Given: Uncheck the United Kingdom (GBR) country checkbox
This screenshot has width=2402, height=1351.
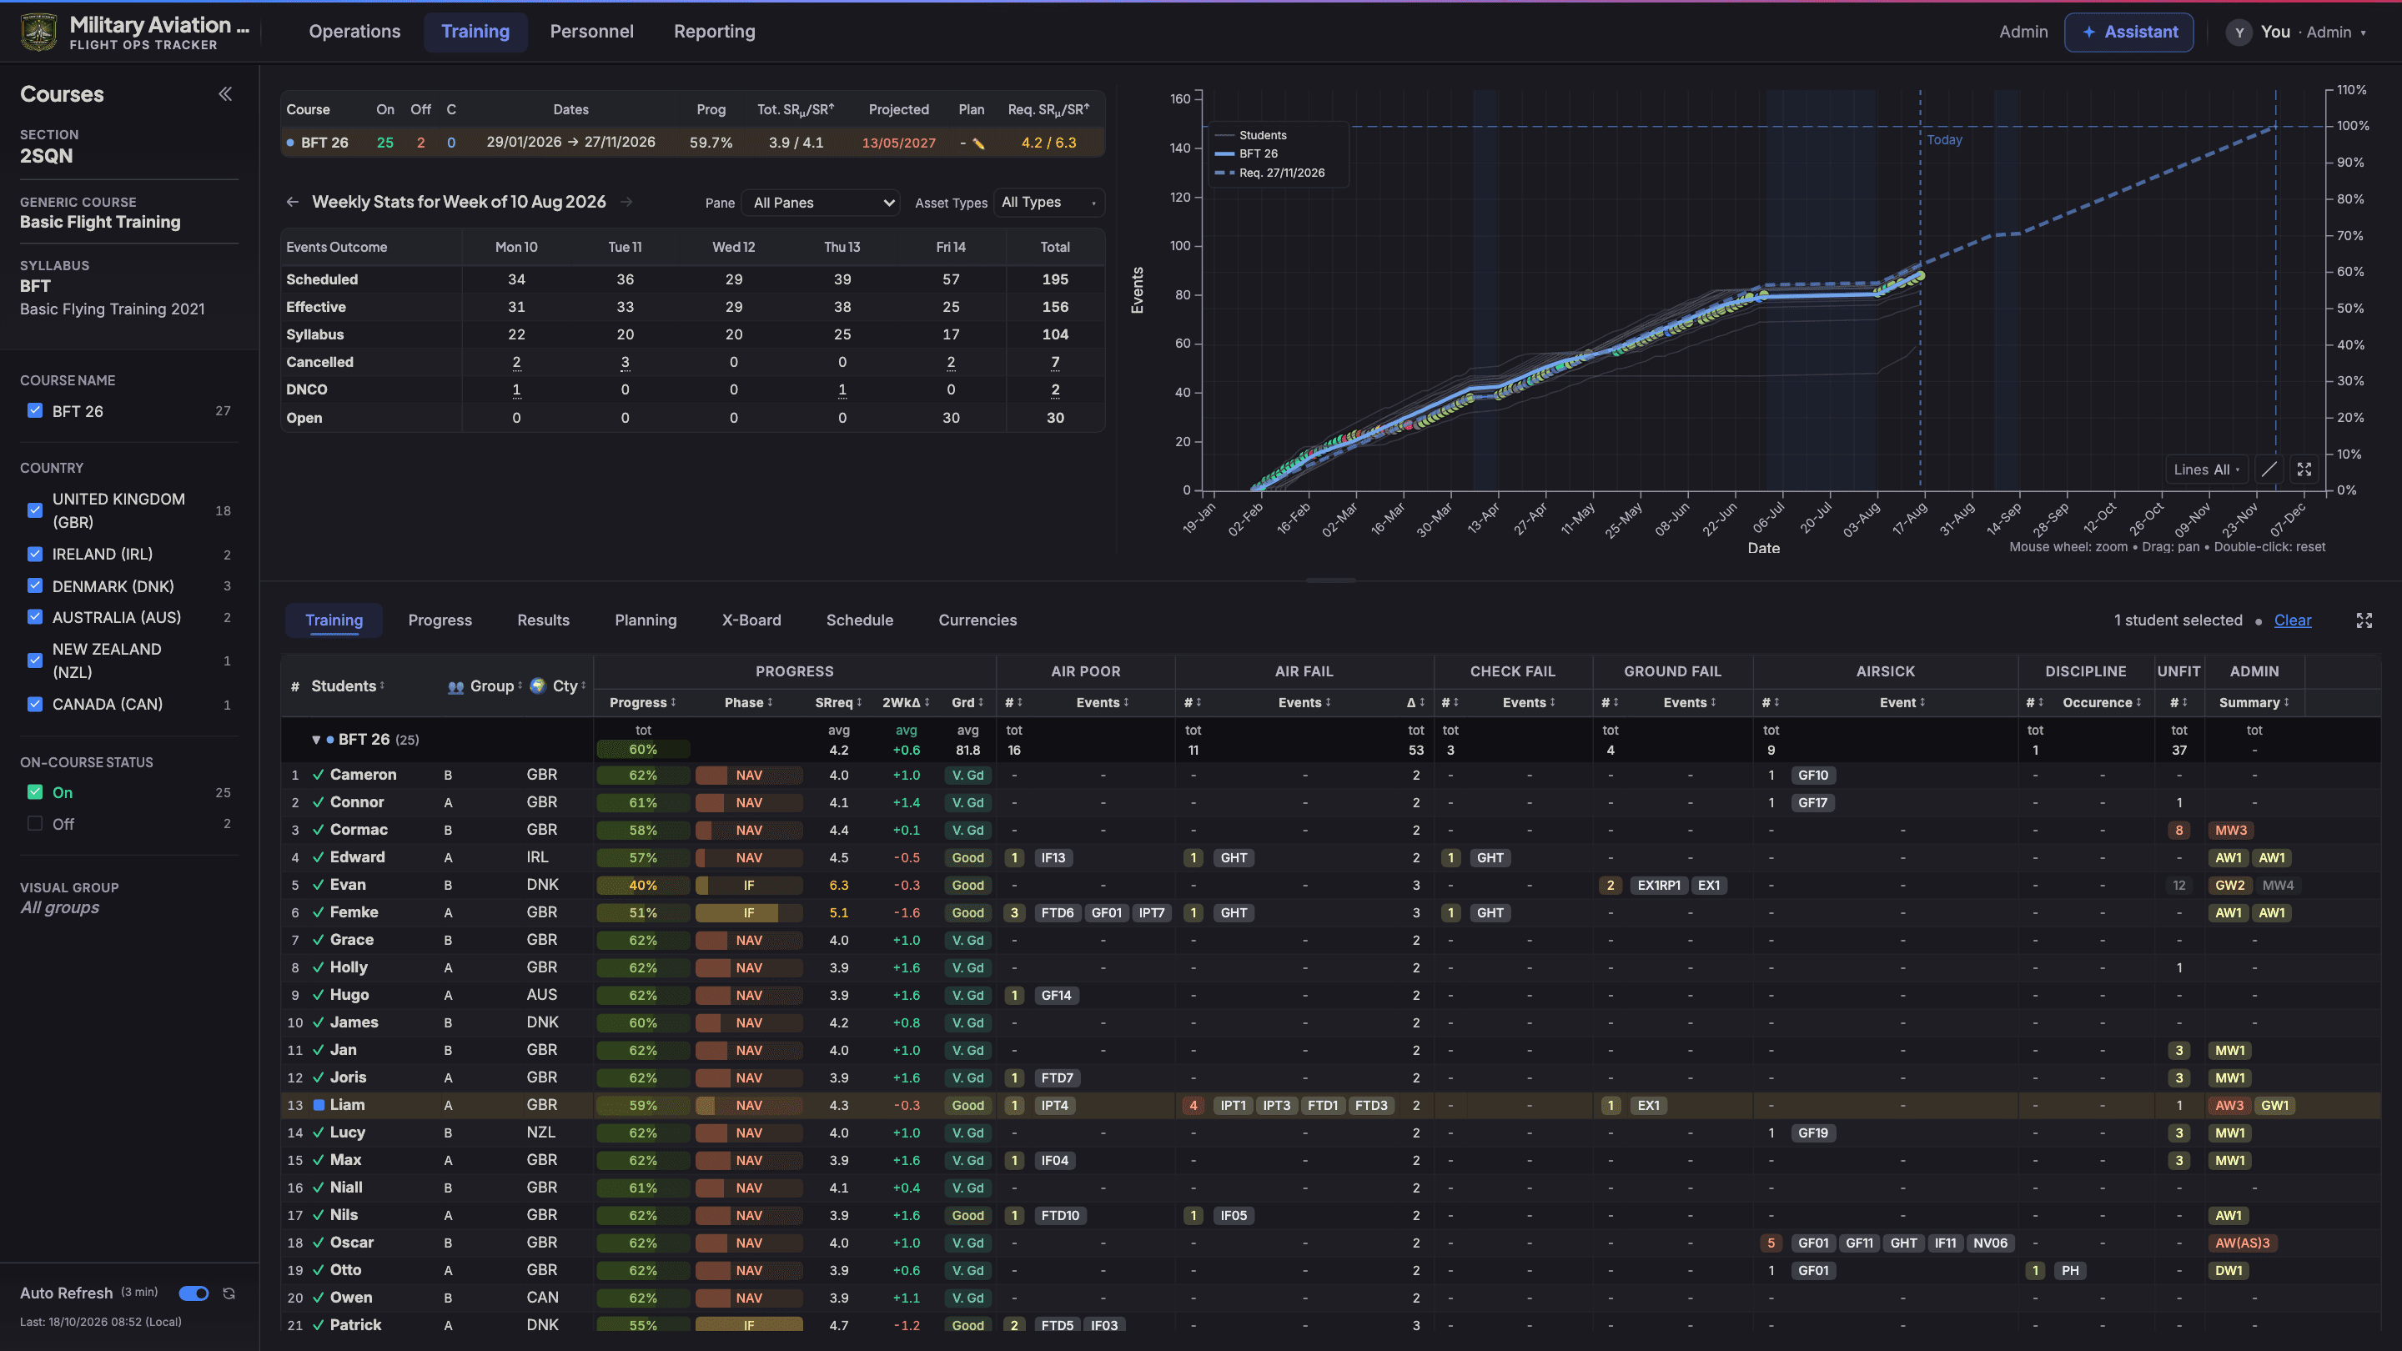Looking at the screenshot, I should [x=35, y=511].
